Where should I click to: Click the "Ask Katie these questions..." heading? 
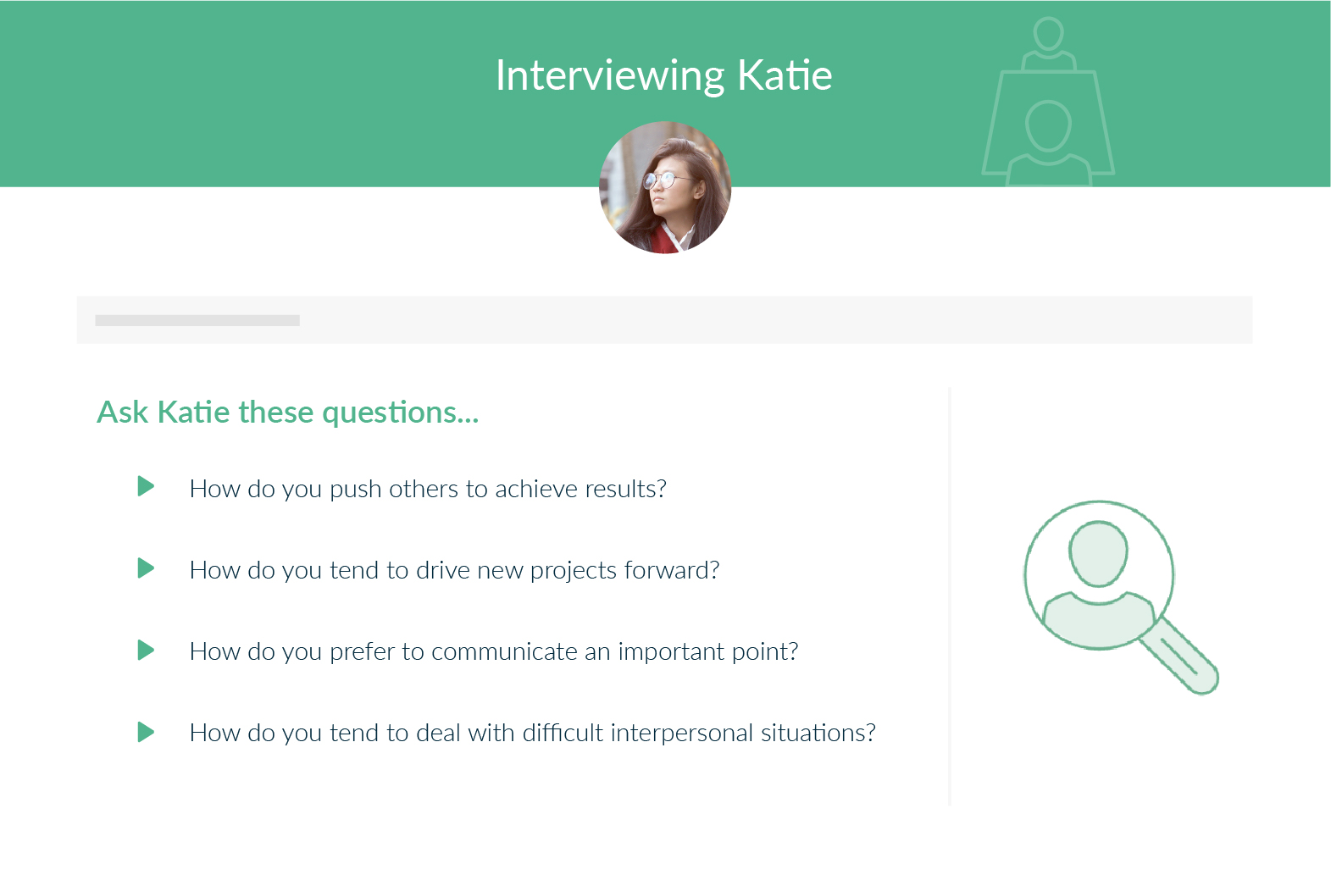coord(288,413)
